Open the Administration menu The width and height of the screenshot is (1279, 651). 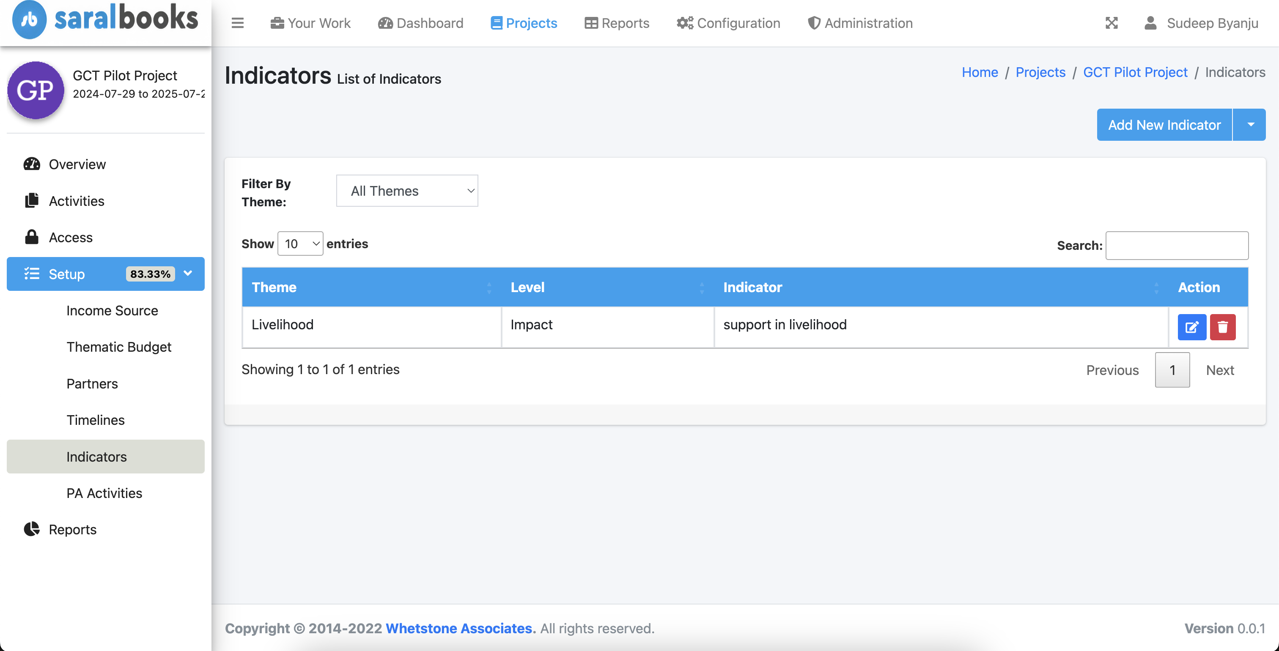click(x=860, y=23)
